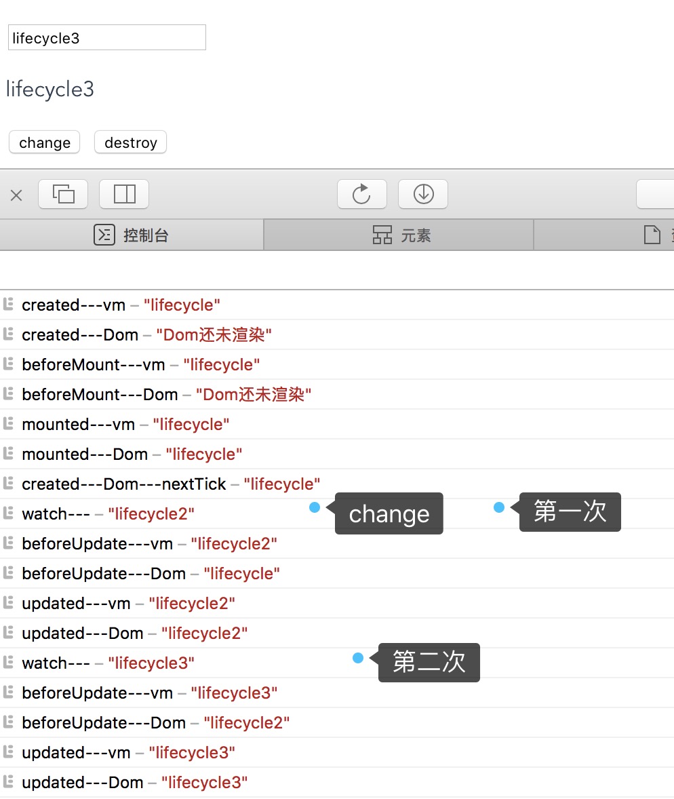
Task: Detach inspector into separate window icon
Action: point(63,195)
